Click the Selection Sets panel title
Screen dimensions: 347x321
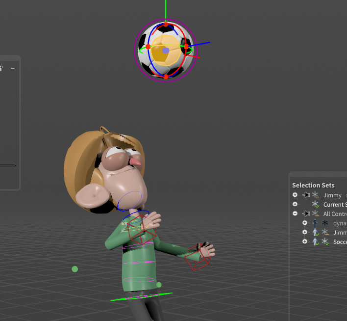(313, 185)
